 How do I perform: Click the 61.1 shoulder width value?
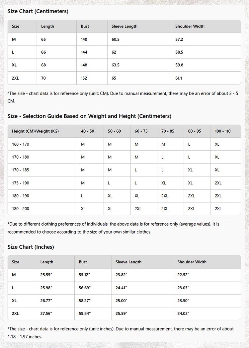pyautogui.click(x=179, y=78)
